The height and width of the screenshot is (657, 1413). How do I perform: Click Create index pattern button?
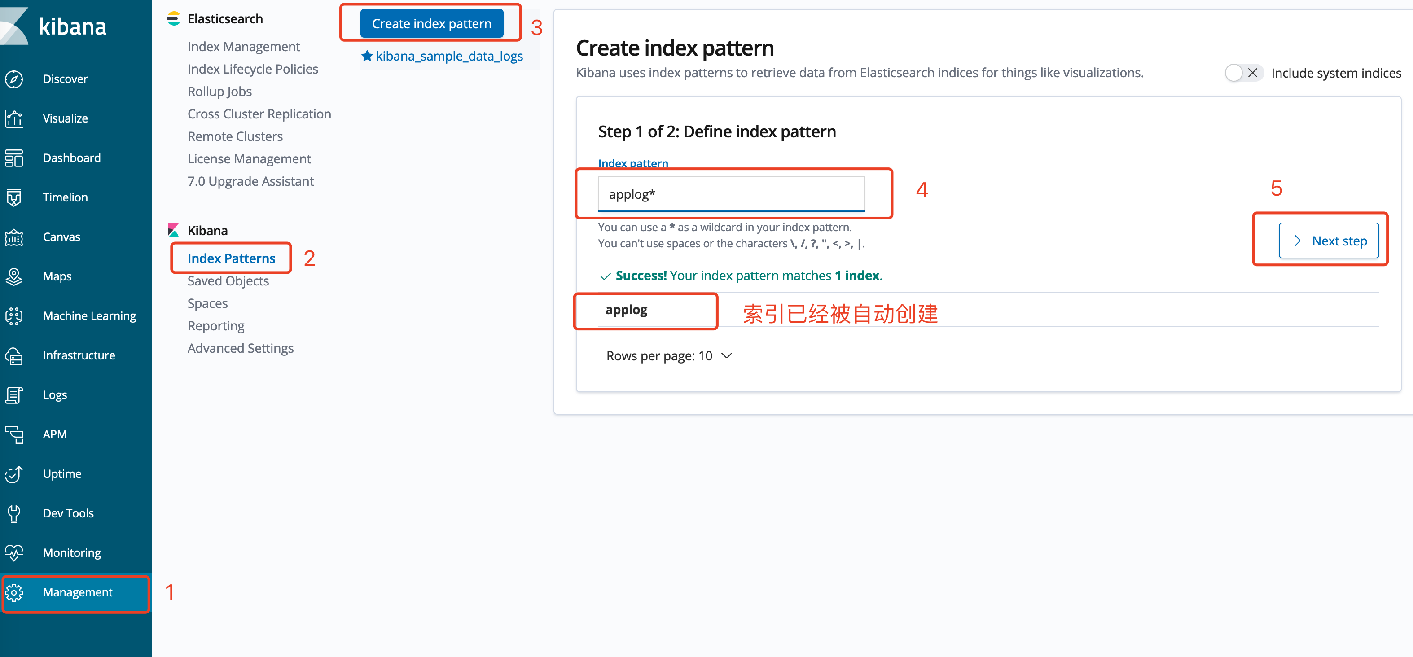pyautogui.click(x=431, y=24)
